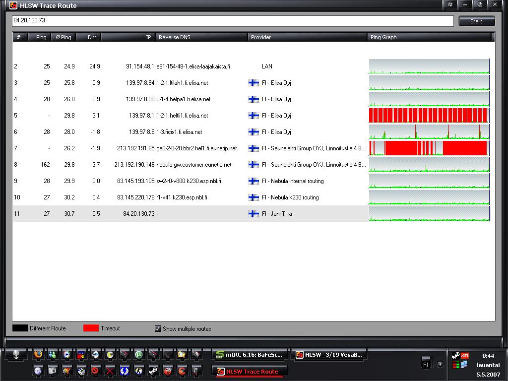Open the Alienware-themed Start button
The image size is (508, 381).
(x=15, y=354)
